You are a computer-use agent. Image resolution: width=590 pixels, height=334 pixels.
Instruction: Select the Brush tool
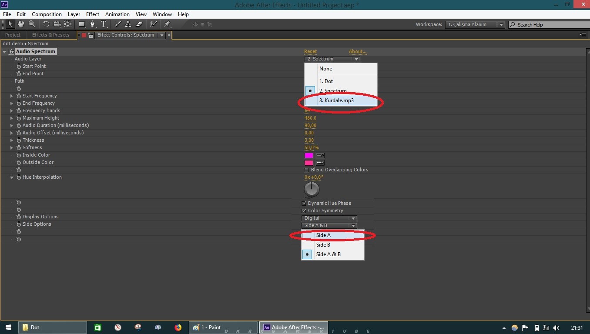coord(117,24)
